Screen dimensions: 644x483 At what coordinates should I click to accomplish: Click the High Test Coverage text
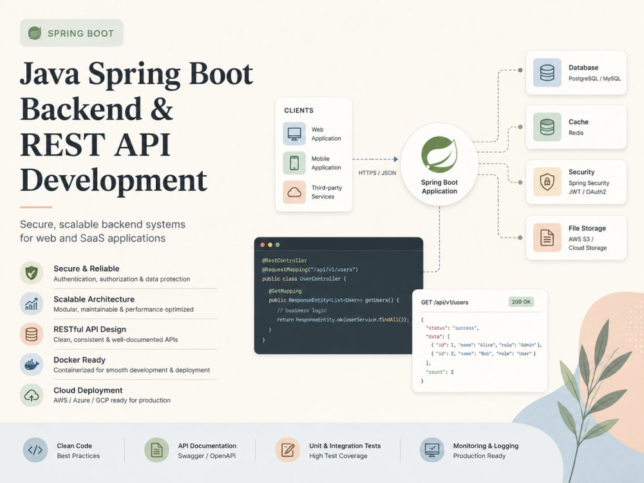click(x=338, y=456)
